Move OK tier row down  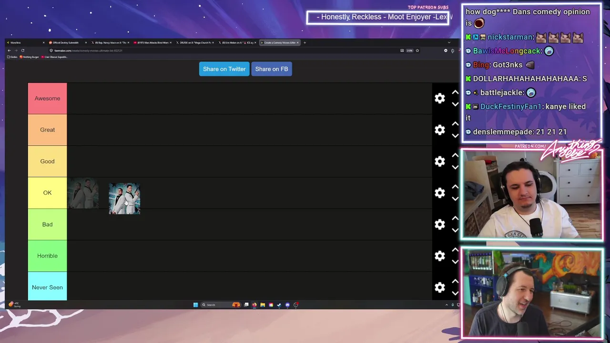pos(455,199)
